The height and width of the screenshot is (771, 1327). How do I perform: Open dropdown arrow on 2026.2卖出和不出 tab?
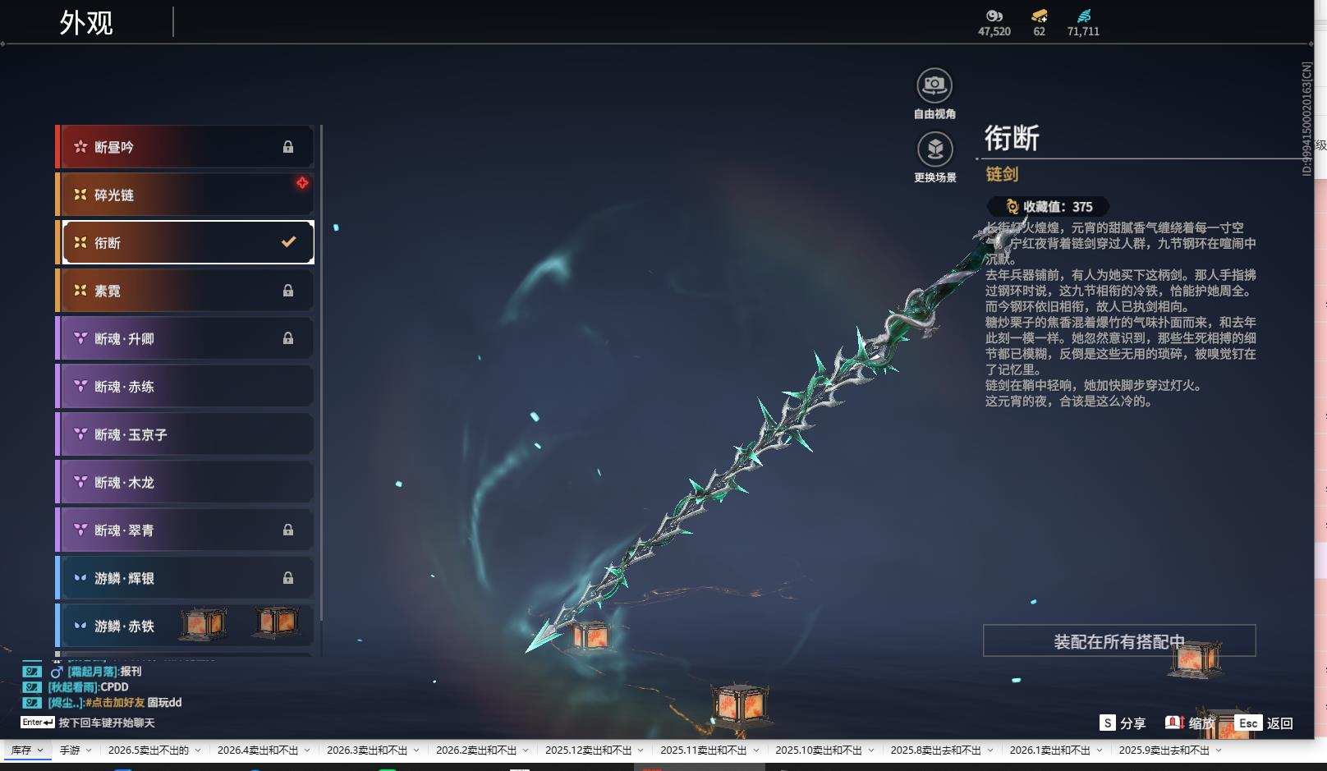click(x=526, y=750)
